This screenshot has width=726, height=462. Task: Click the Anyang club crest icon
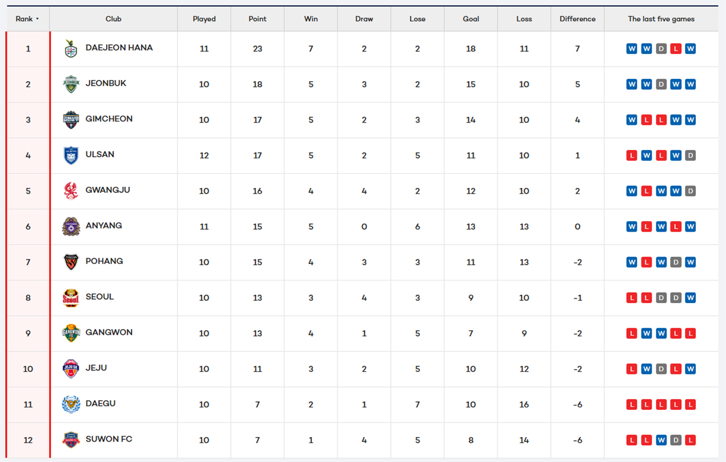click(71, 226)
